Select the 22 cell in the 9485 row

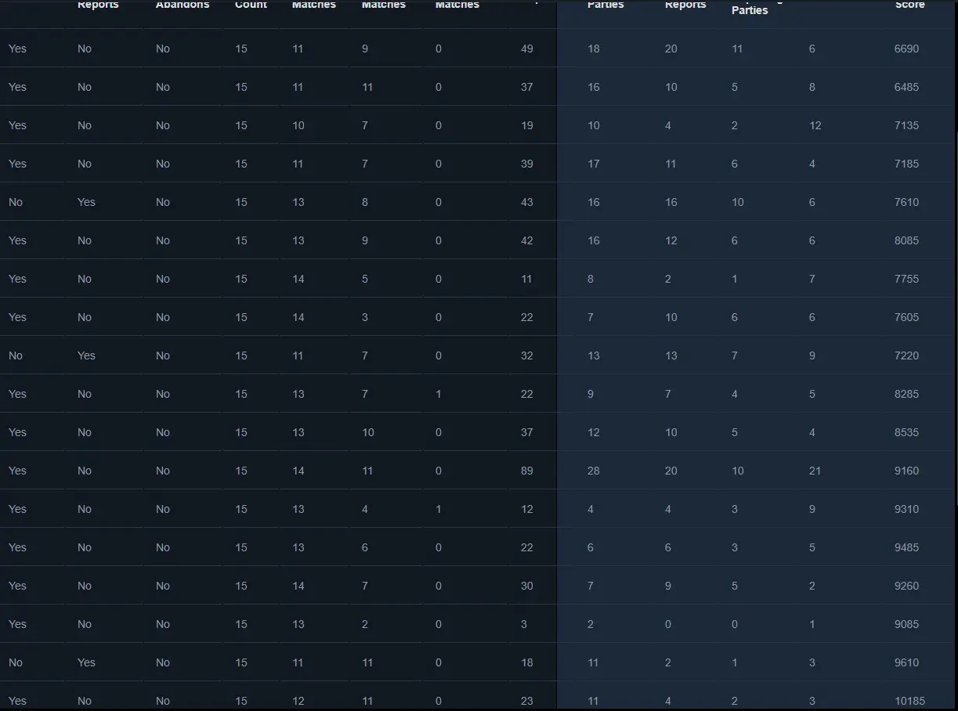(526, 547)
